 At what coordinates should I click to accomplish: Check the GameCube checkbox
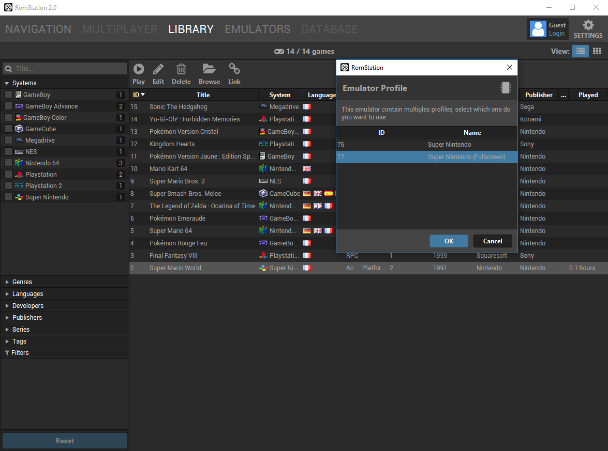point(8,129)
